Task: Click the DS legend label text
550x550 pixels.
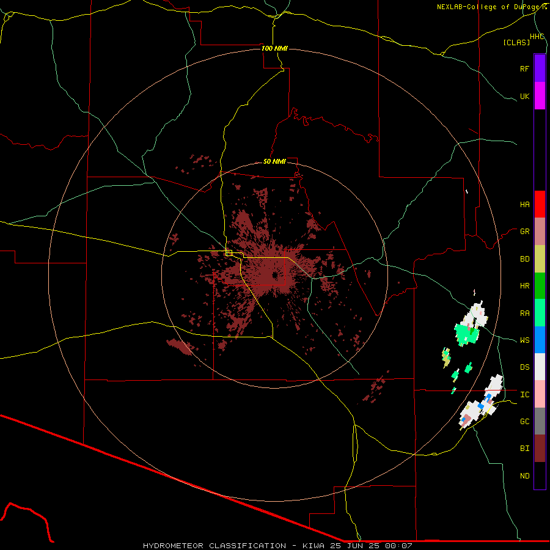Action: pos(524,367)
